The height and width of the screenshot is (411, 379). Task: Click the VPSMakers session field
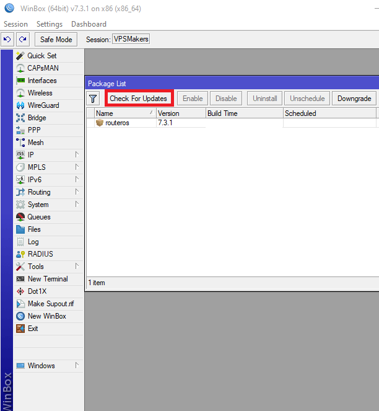pos(131,39)
